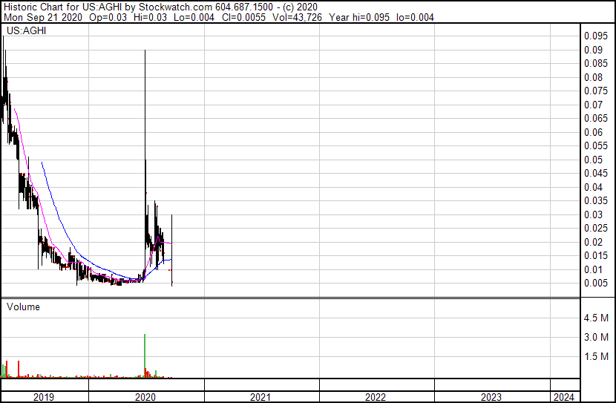Viewport: 616px width, 403px height.
Task: Click the 4.5 M volume axis label
Action: click(597, 318)
